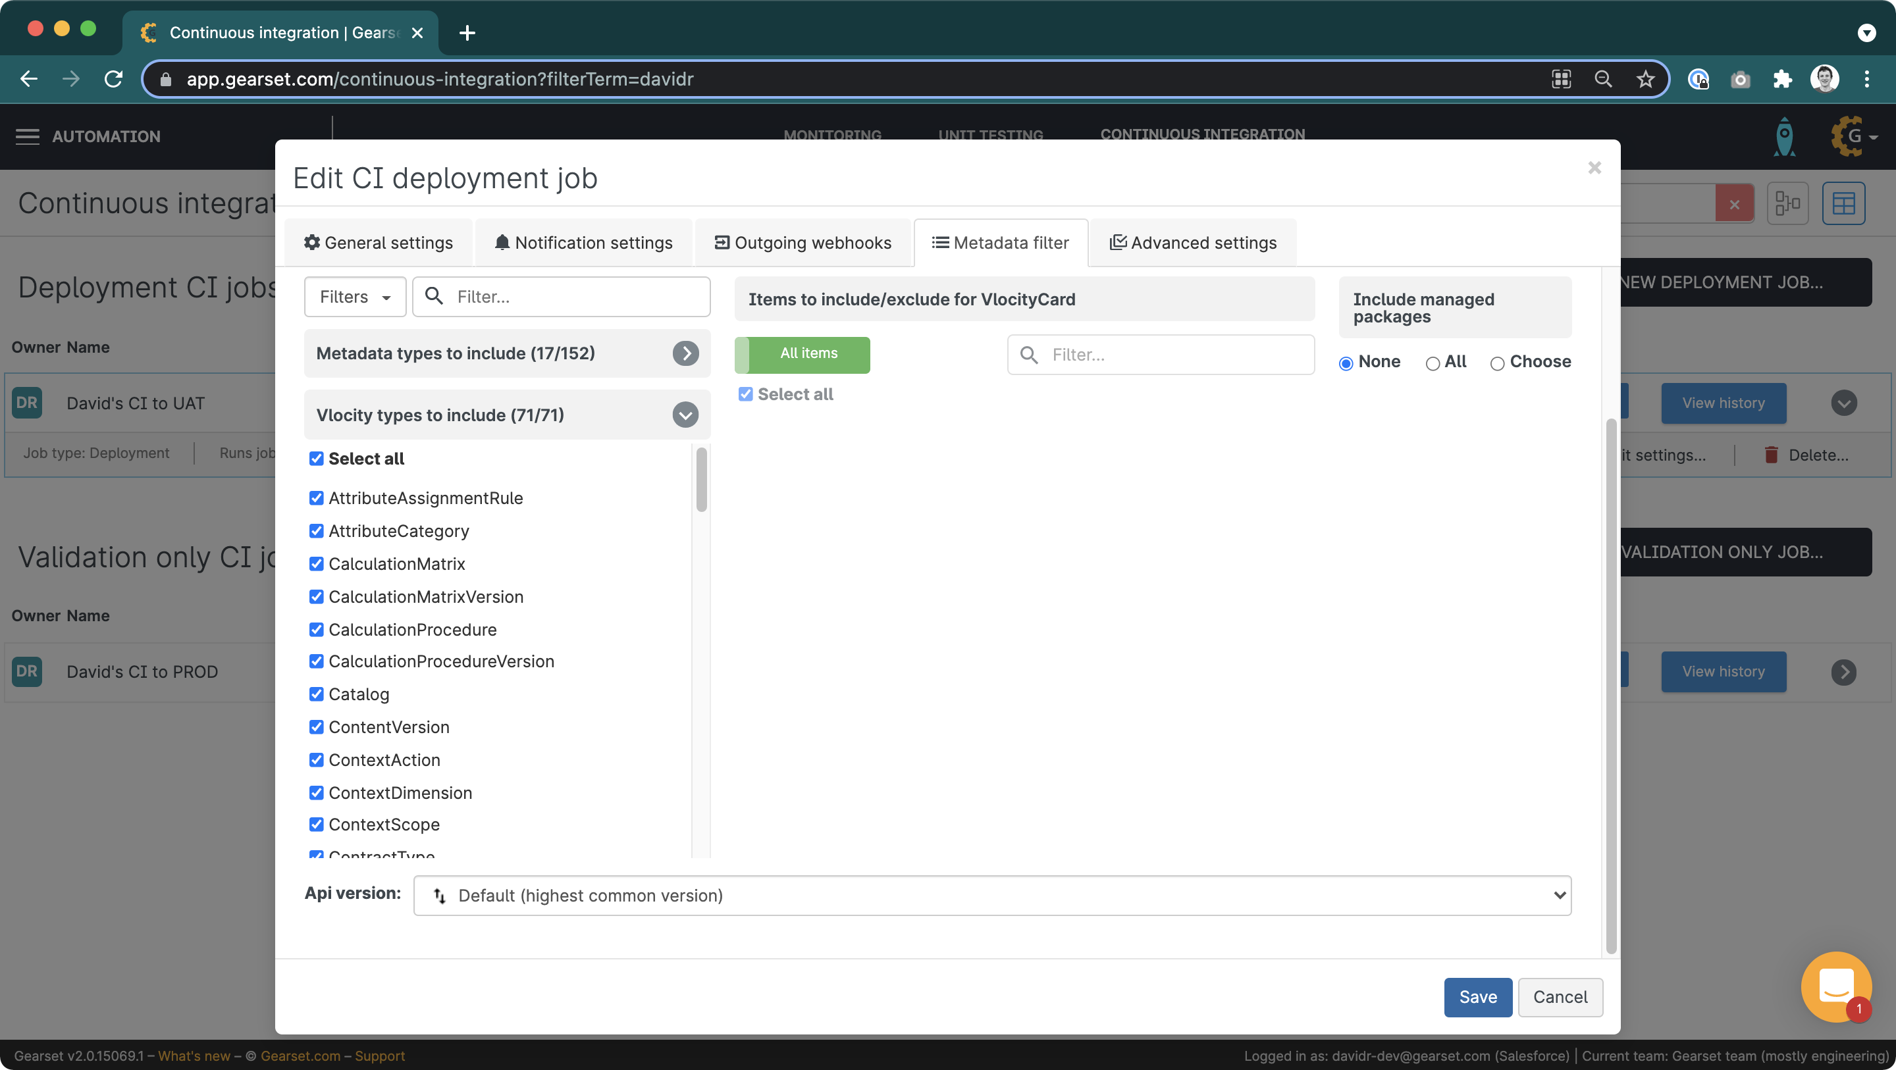1896x1070 pixels.
Task: Open the Api version dropdown
Action: click(x=992, y=896)
